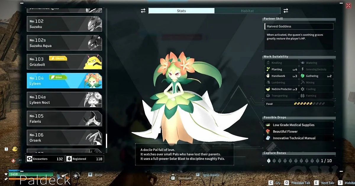Click the Watering work icon

coord(303,63)
